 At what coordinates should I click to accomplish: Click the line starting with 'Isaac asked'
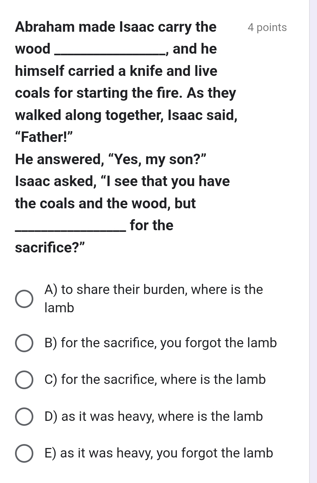(x=122, y=181)
